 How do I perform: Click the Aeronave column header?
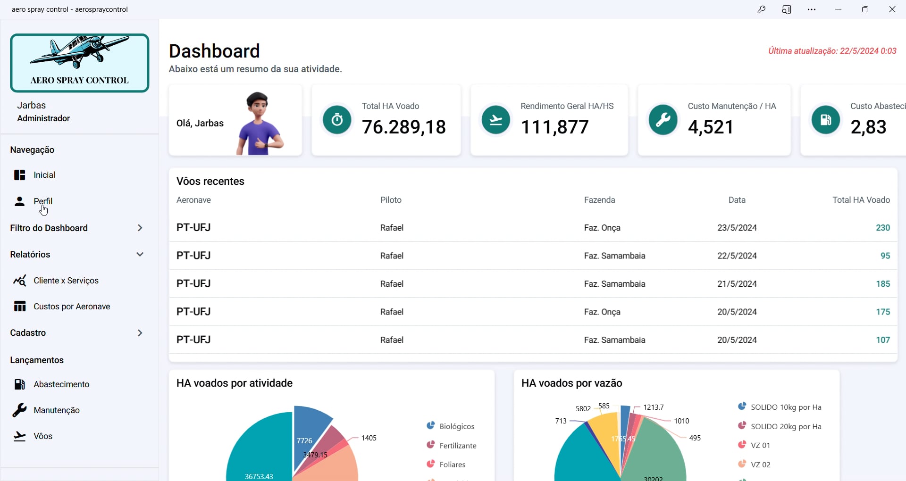tap(193, 200)
